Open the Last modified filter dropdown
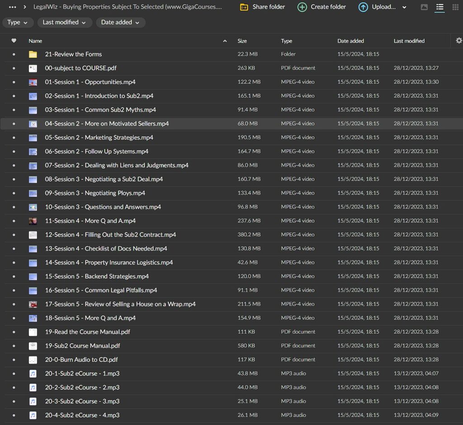Image resolution: width=463 pixels, height=425 pixels. pos(64,23)
